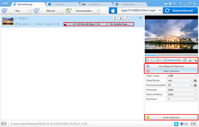This screenshot has height=127, width=199.
Task: Click the loop convert icon on file row
Action: pyautogui.click(x=115, y=18)
